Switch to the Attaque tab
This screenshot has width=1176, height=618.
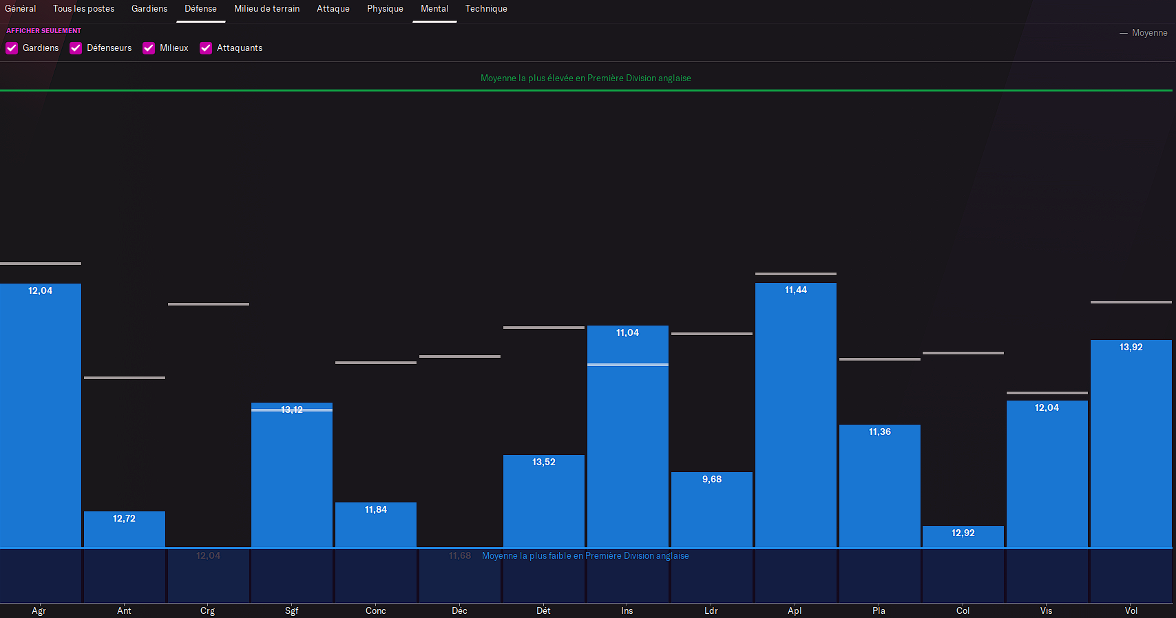333,9
